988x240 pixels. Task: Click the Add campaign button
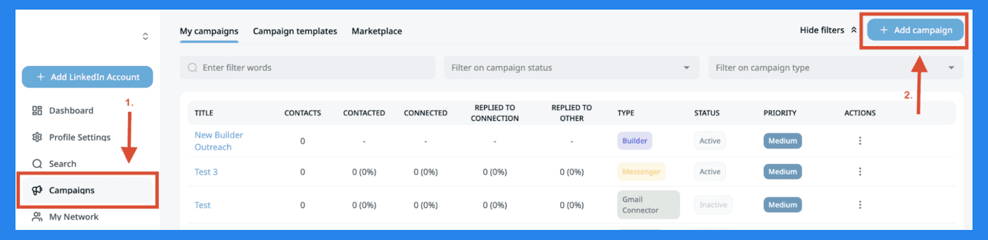(915, 30)
